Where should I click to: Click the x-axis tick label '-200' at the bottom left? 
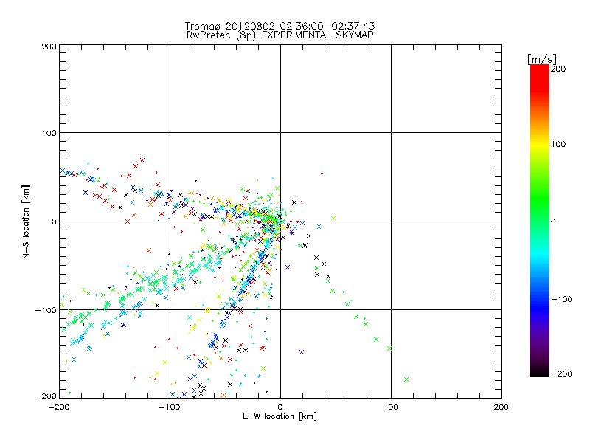coord(59,407)
